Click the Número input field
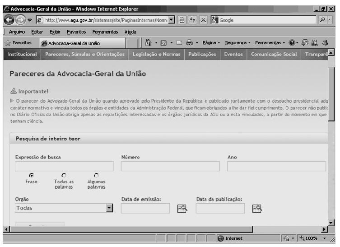This screenshot has width=340, height=247. pos(170,166)
